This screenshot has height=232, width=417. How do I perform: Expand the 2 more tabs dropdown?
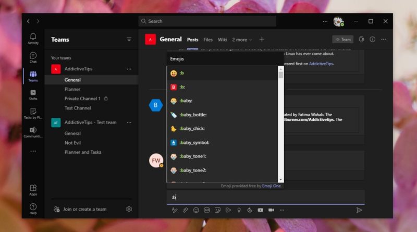point(242,40)
